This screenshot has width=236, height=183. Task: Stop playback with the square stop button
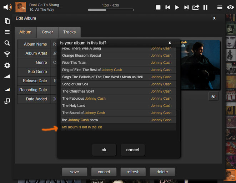[x=158, y=7]
